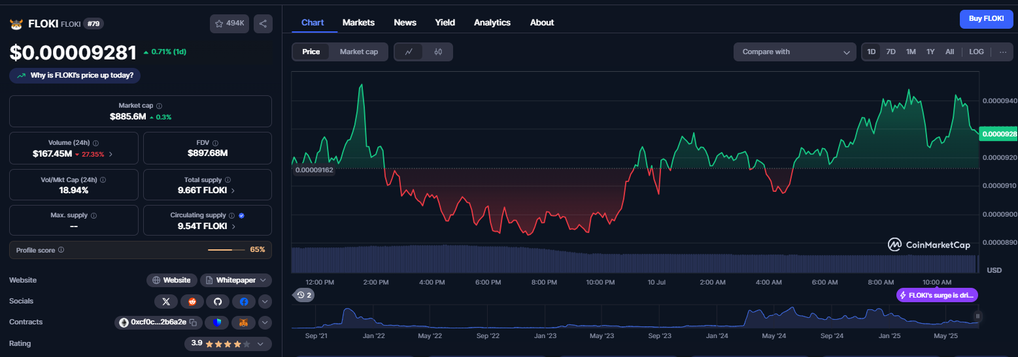Expand the Whitepaper dropdown

236,280
